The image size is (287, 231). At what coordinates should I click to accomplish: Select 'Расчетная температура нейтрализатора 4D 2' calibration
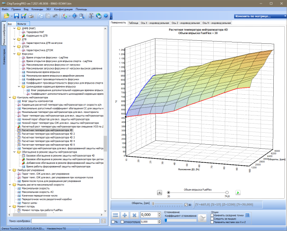pos(48,134)
